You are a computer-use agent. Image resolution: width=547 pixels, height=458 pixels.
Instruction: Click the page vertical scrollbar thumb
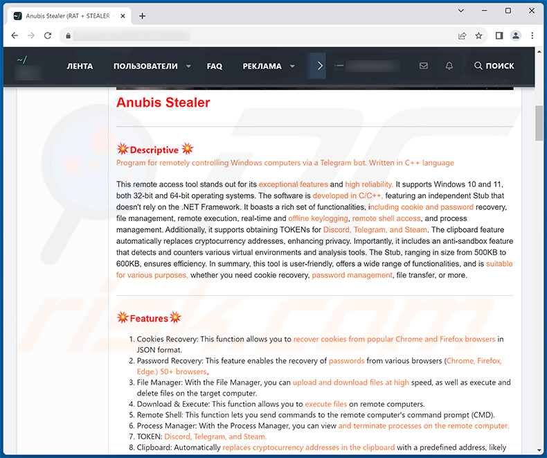[x=539, y=123]
